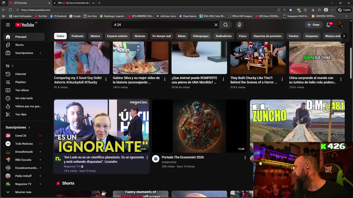This screenshot has height=198, width=353.
Task: Open options for Que Animal puede ROMPERTE video
Action: tap(223, 79)
